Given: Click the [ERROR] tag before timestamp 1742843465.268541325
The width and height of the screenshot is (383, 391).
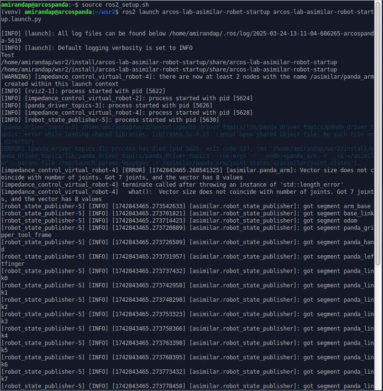Looking at the screenshot, I should (134, 170).
